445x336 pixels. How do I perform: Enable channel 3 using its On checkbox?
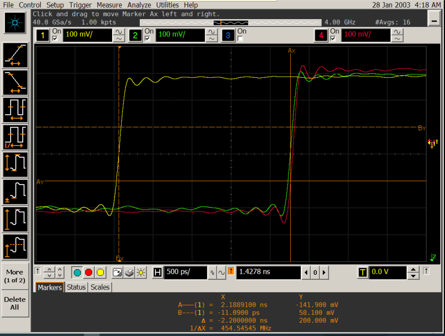click(x=240, y=39)
